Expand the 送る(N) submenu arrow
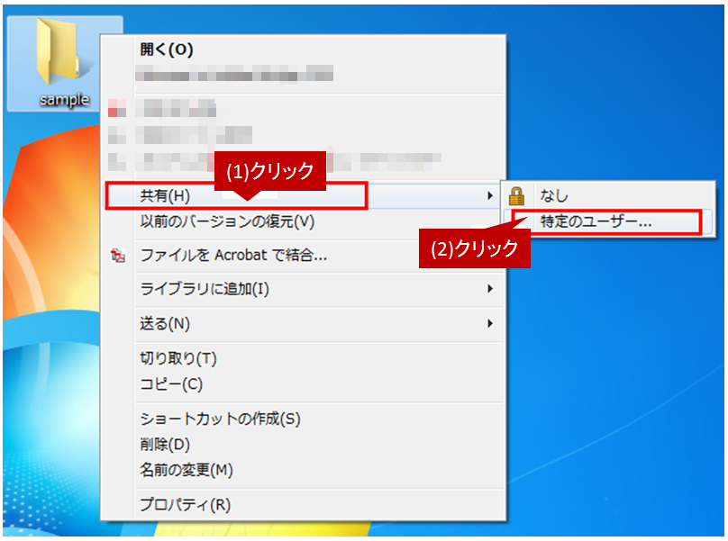This screenshot has width=728, height=541. [490, 323]
